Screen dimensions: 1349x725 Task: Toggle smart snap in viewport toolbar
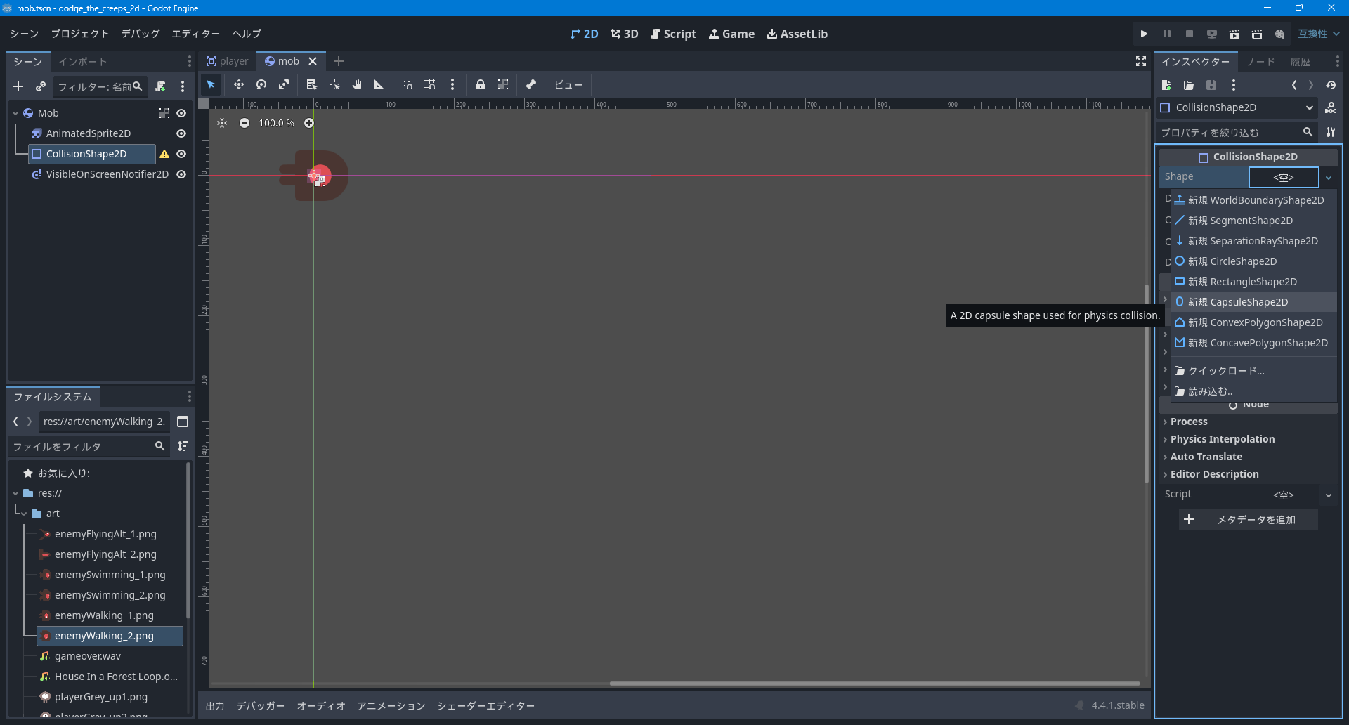click(408, 85)
